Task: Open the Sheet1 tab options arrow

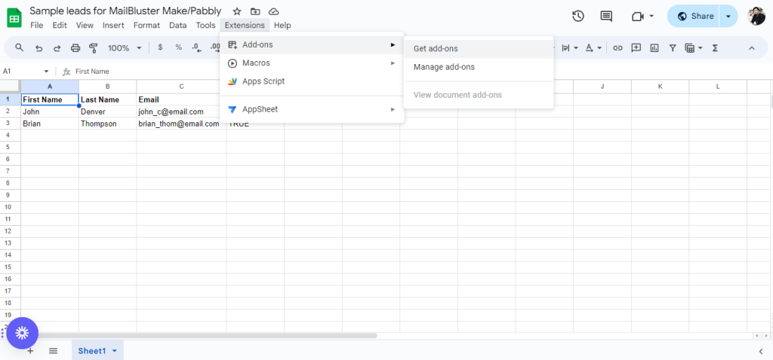Action: click(x=115, y=351)
